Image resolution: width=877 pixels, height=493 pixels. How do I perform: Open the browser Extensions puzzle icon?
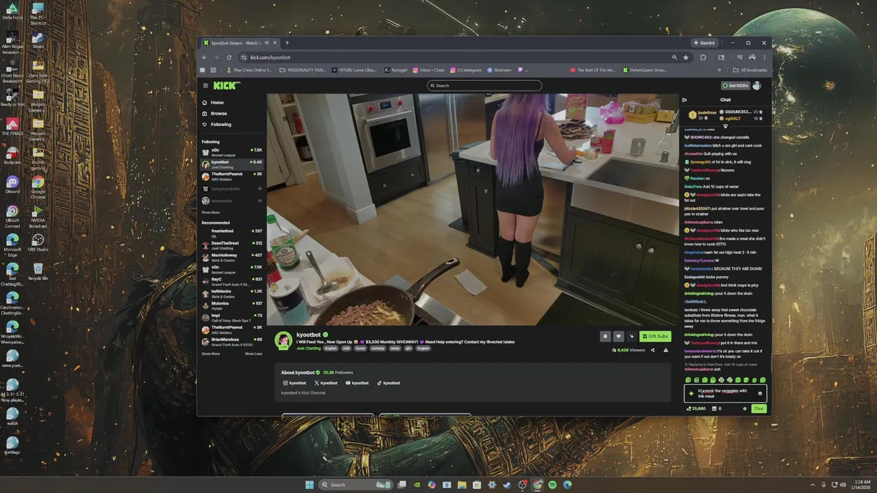(703, 58)
